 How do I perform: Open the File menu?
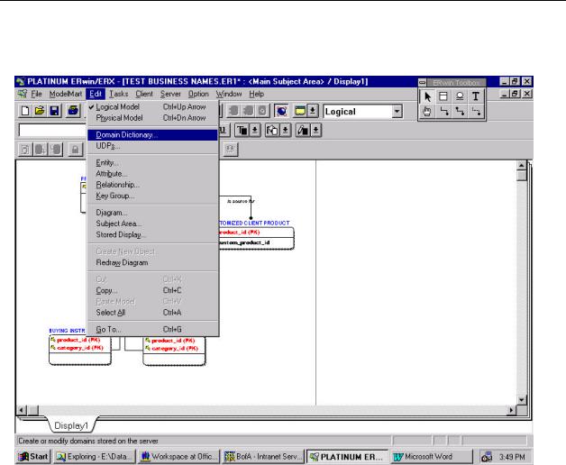pyautogui.click(x=36, y=94)
